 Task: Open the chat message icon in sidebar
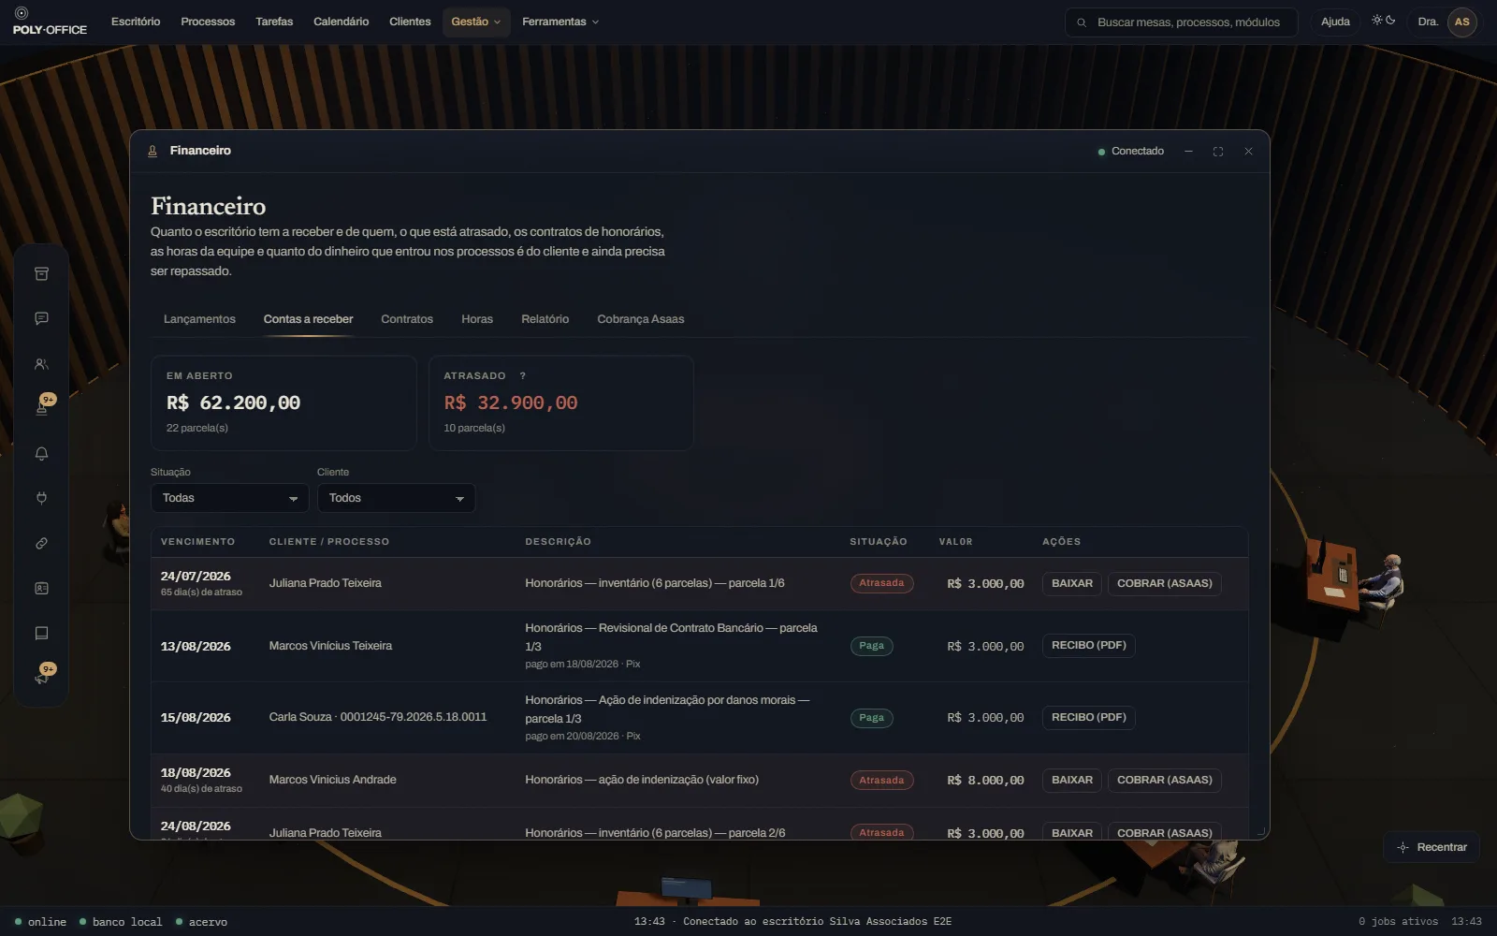pos(41,318)
